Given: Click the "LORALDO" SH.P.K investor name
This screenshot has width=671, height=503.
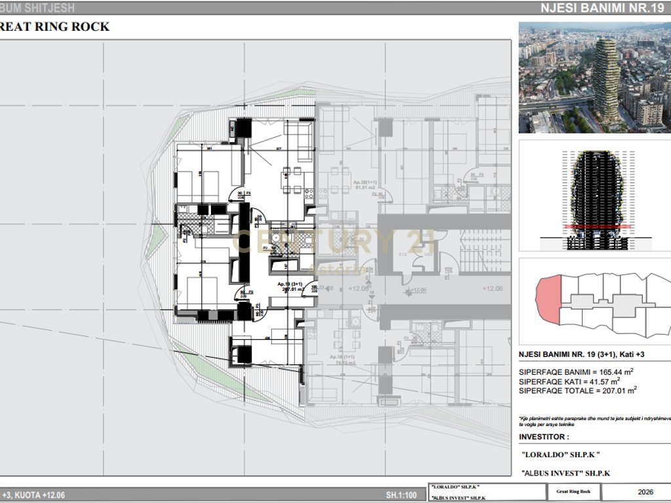Looking at the screenshot, I should coord(561,455).
